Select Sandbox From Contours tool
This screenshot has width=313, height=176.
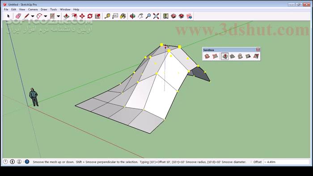pyautogui.click(x=207, y=56)
